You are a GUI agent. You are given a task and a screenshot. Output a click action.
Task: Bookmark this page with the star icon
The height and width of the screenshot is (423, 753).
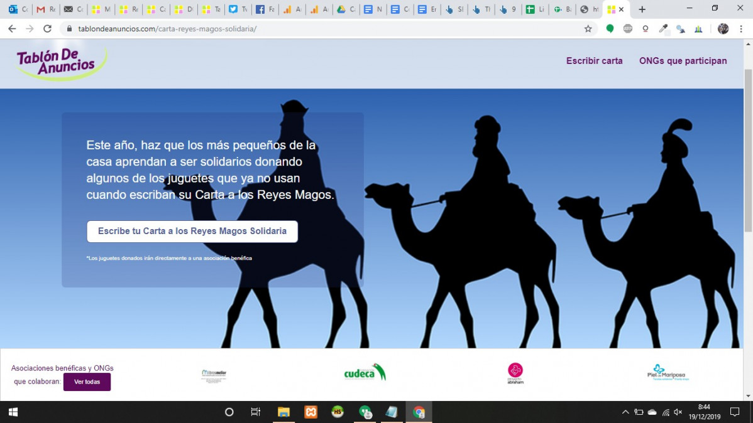point(588,29)
